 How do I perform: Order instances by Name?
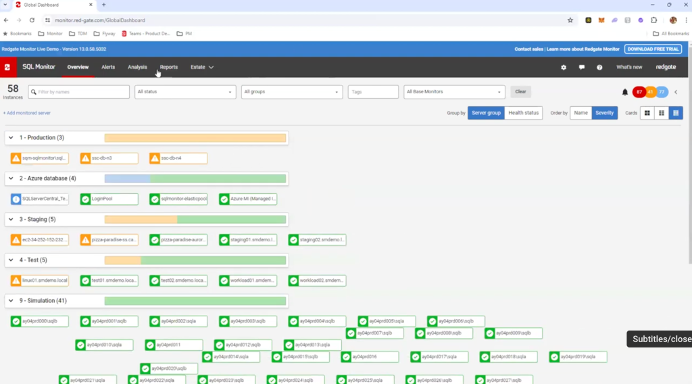click(580, 113)
